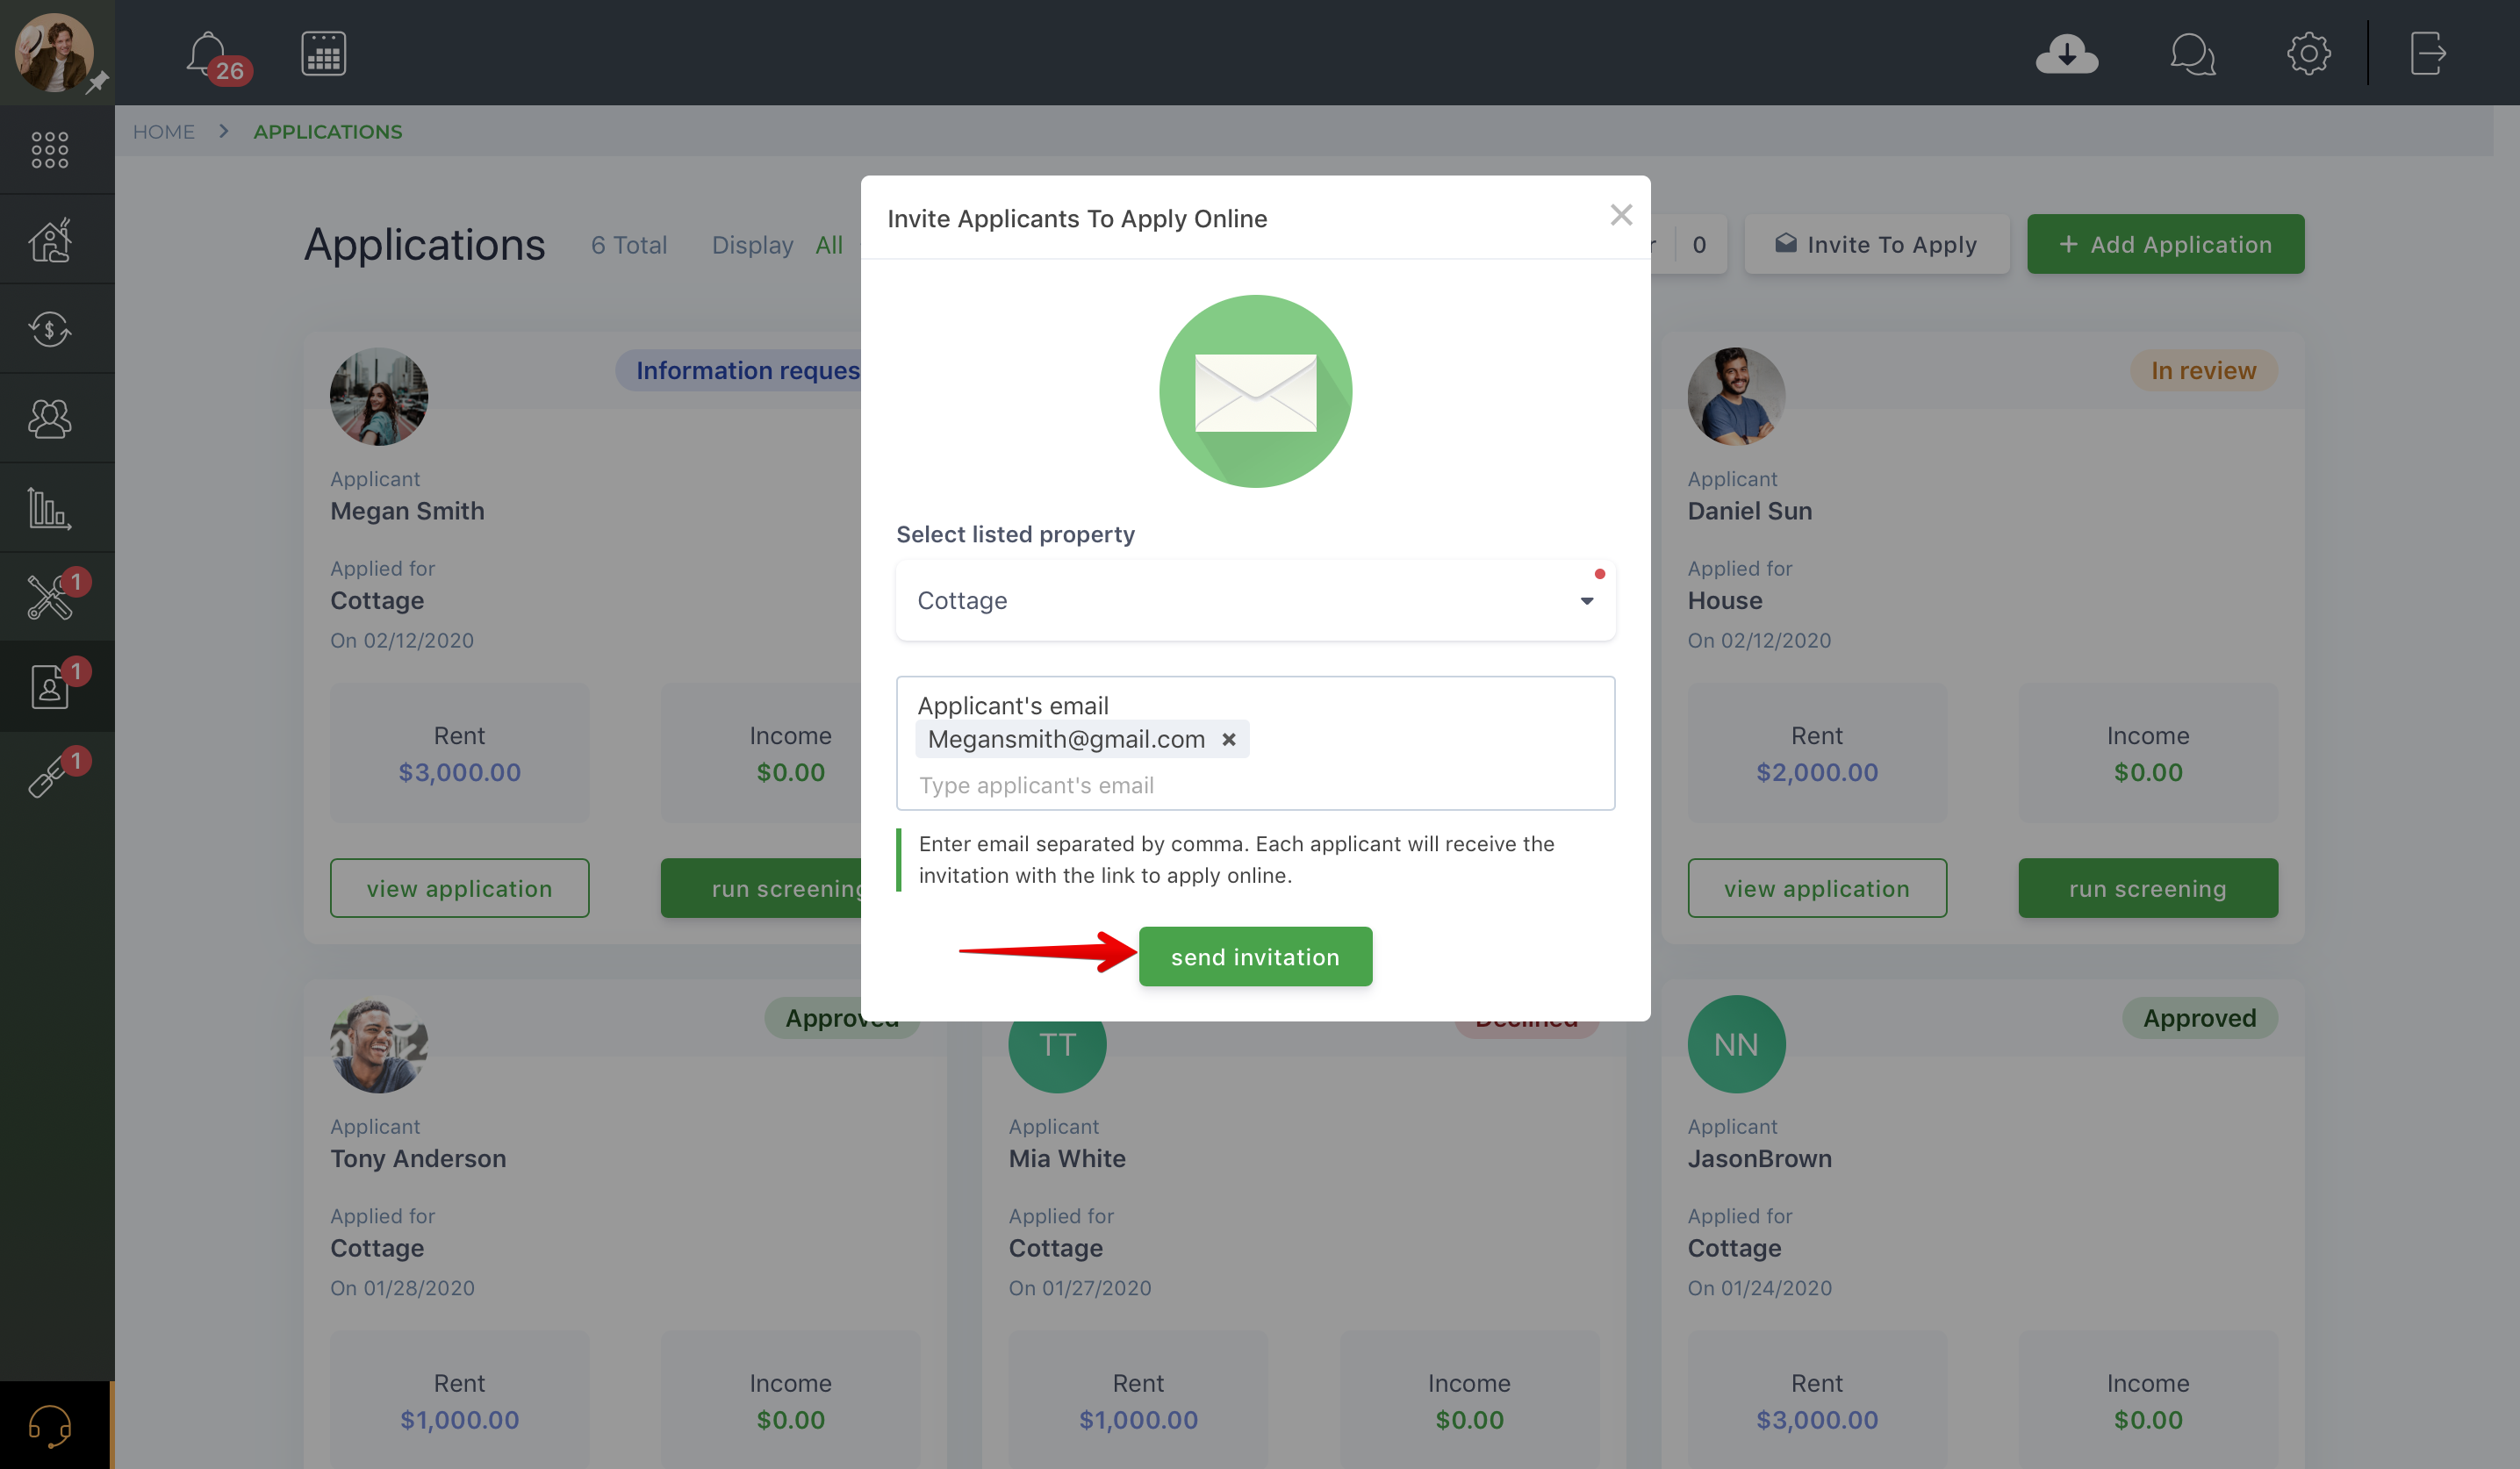Image resolution: width=2520 pixels, height=1469 pixels.
Task: Click the logout icon
Action: (x=2427, y=53)
